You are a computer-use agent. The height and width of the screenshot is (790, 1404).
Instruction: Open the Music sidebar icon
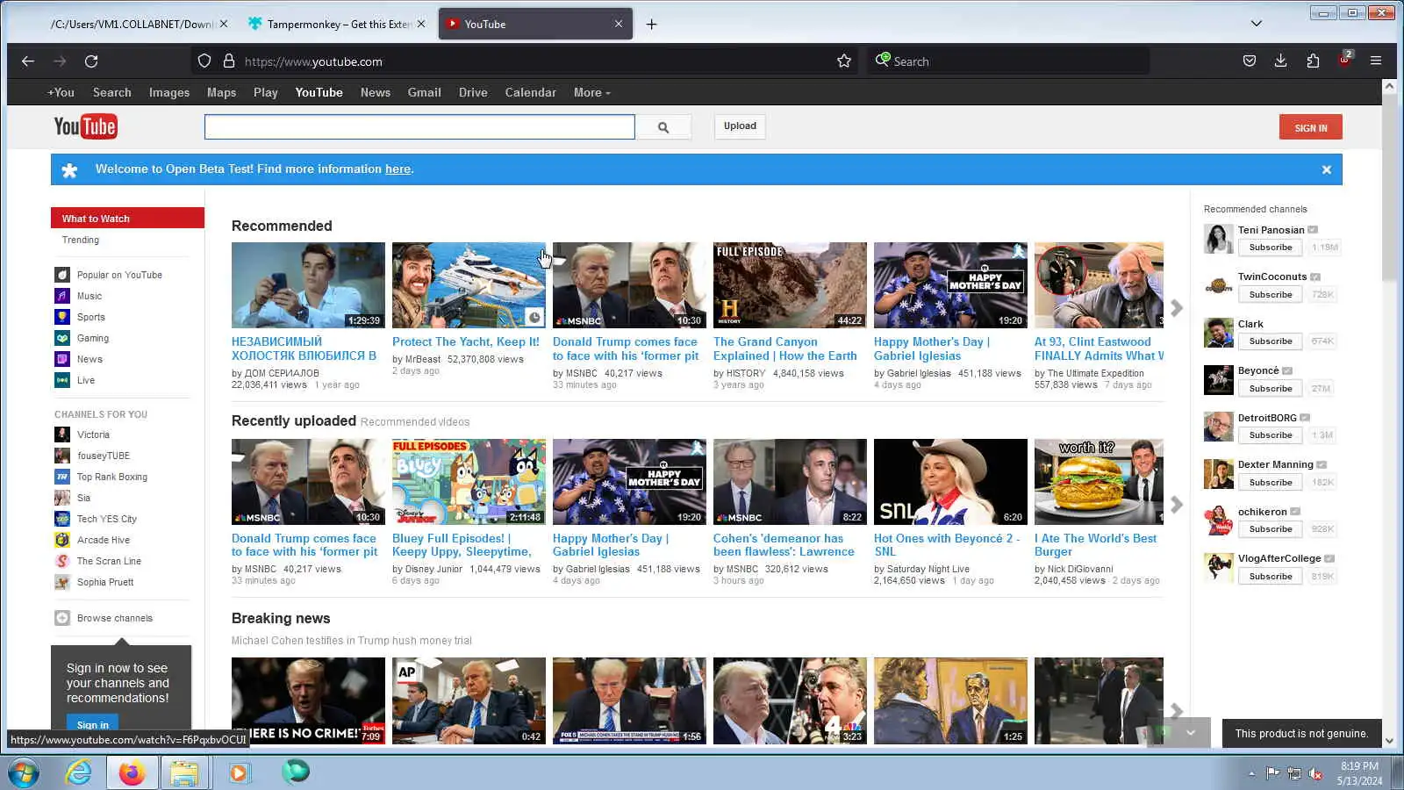pyautogui.click(x=62, y=296)
